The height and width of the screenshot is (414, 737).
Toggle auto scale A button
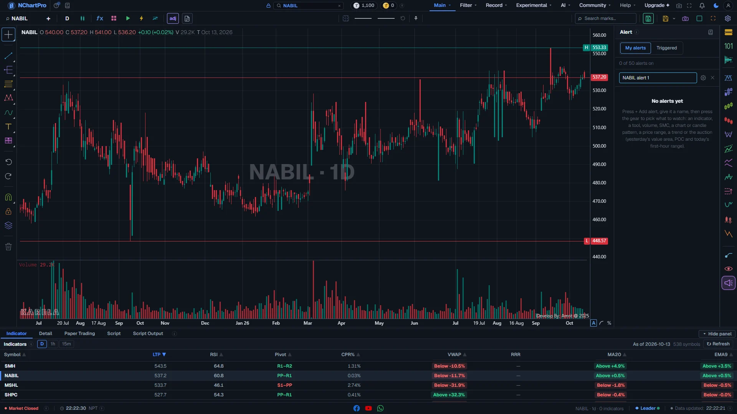[593, 323]
